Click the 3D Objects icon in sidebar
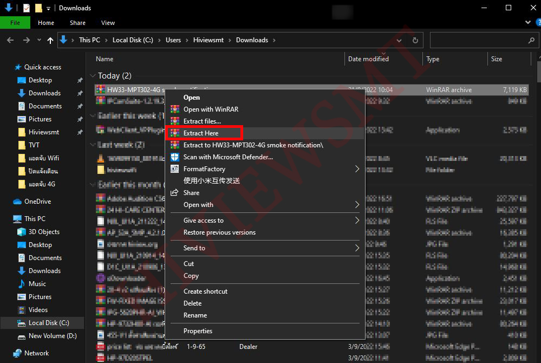Image resolution: width=541 pixels, height=363 pixels. tap(22, 232)
